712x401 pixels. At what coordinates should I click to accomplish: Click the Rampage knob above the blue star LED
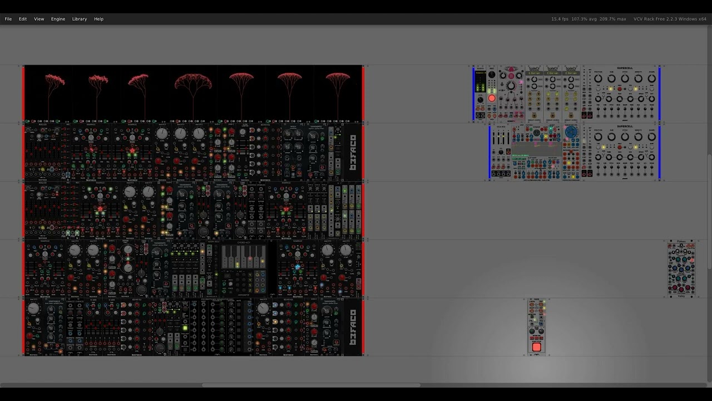pos(297,255)
